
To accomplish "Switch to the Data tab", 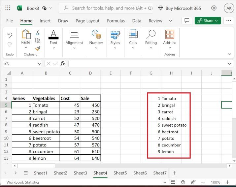I will tap(137, 21).
